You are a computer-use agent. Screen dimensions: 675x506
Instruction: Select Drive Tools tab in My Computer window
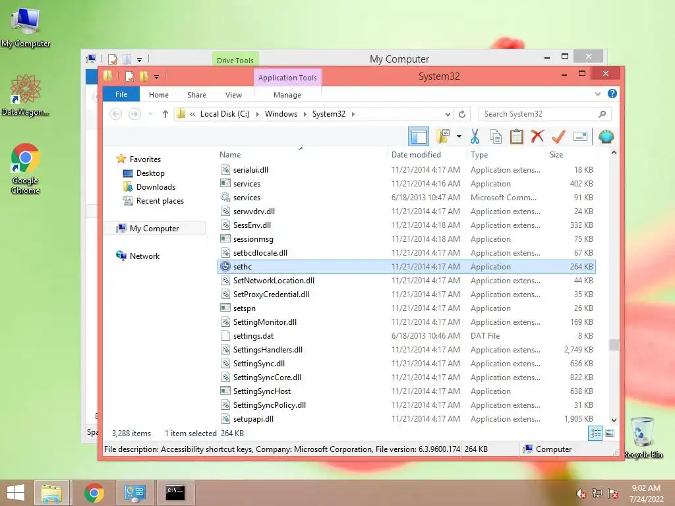tap(235, 60)
